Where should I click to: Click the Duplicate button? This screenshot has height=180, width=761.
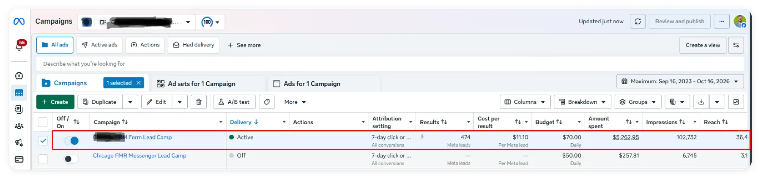click(100, 102)
